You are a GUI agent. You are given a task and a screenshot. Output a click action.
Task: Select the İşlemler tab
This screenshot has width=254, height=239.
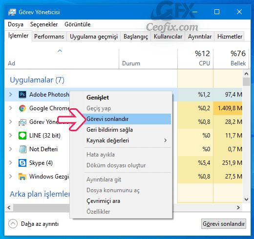click(x=18, y=36)
